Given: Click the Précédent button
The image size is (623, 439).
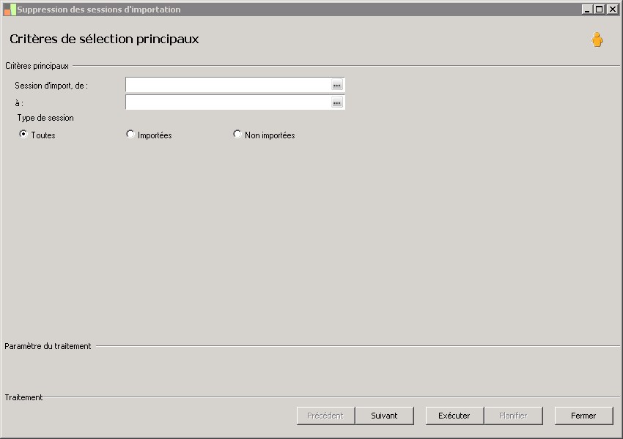Looking at the screenshot, I should [x=325, y=416].
